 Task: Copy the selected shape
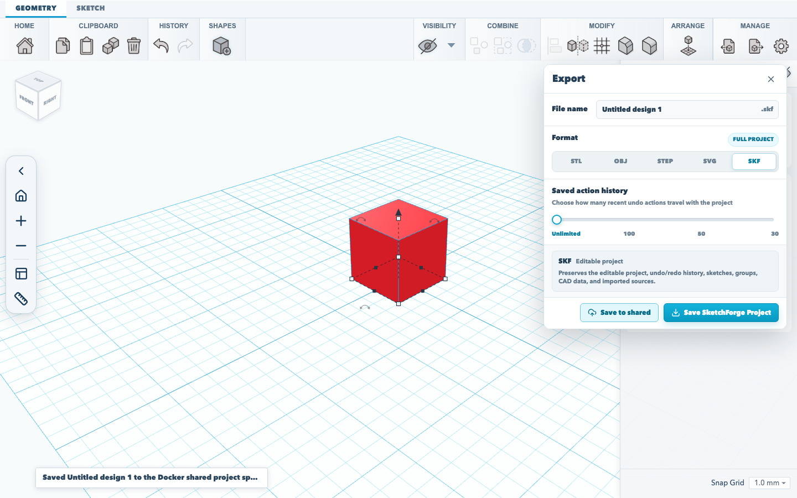tap(63, 46)
